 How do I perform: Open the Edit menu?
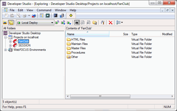point(21,10)
